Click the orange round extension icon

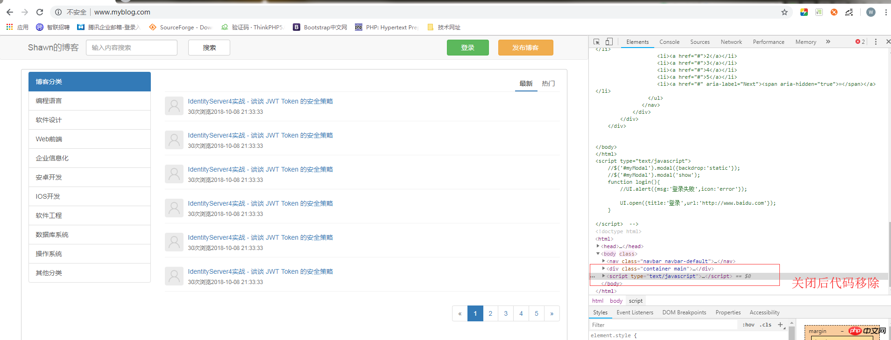pyautogui.click(x=834, y=12)
